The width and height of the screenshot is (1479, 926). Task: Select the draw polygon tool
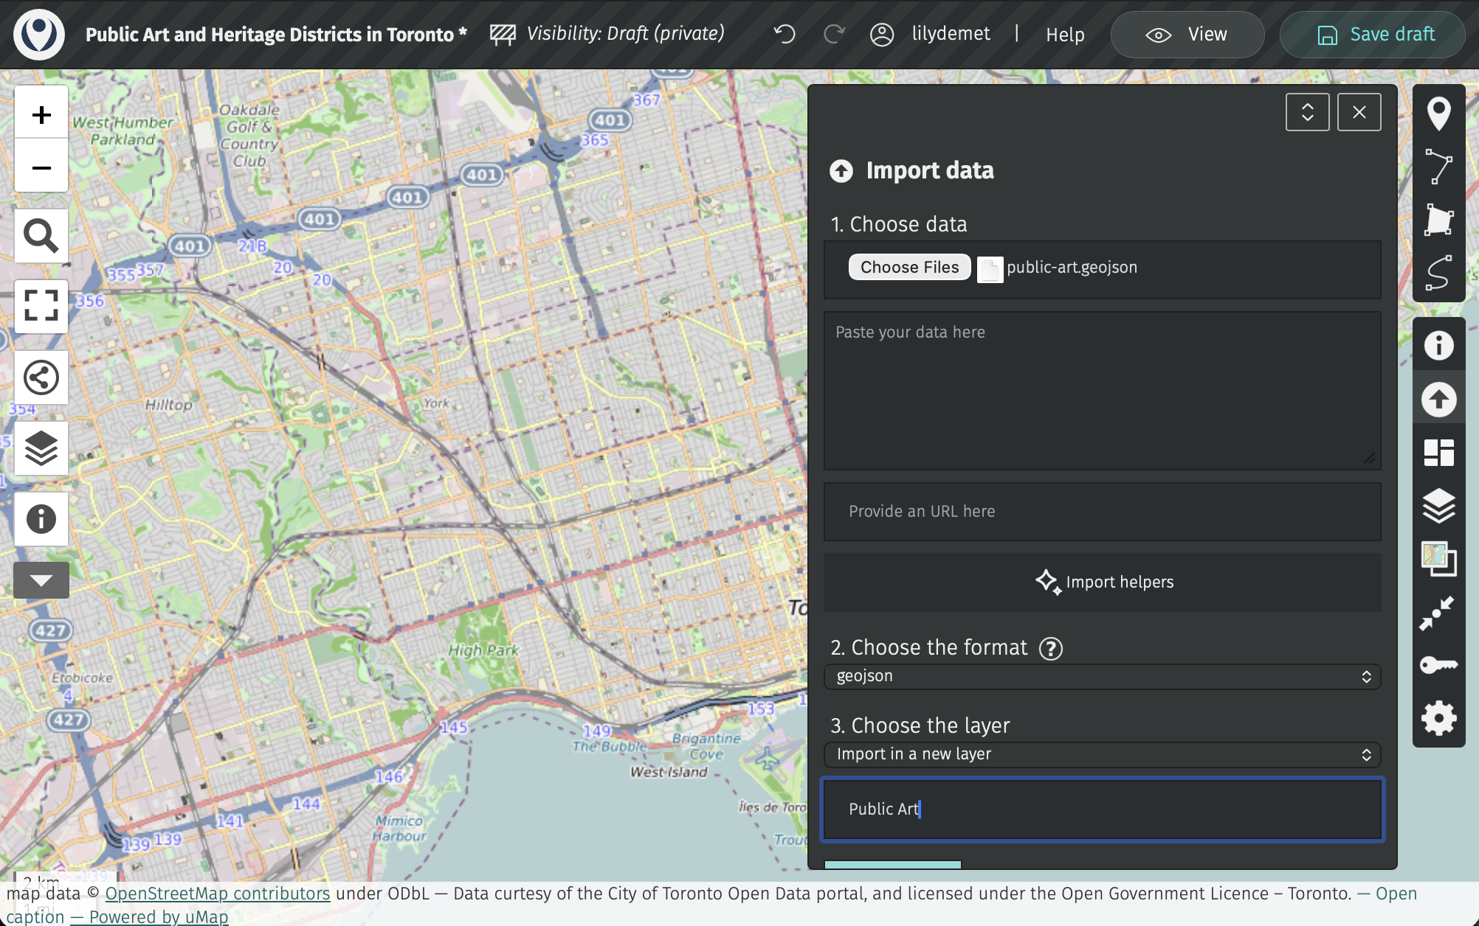coord(1438,220)
